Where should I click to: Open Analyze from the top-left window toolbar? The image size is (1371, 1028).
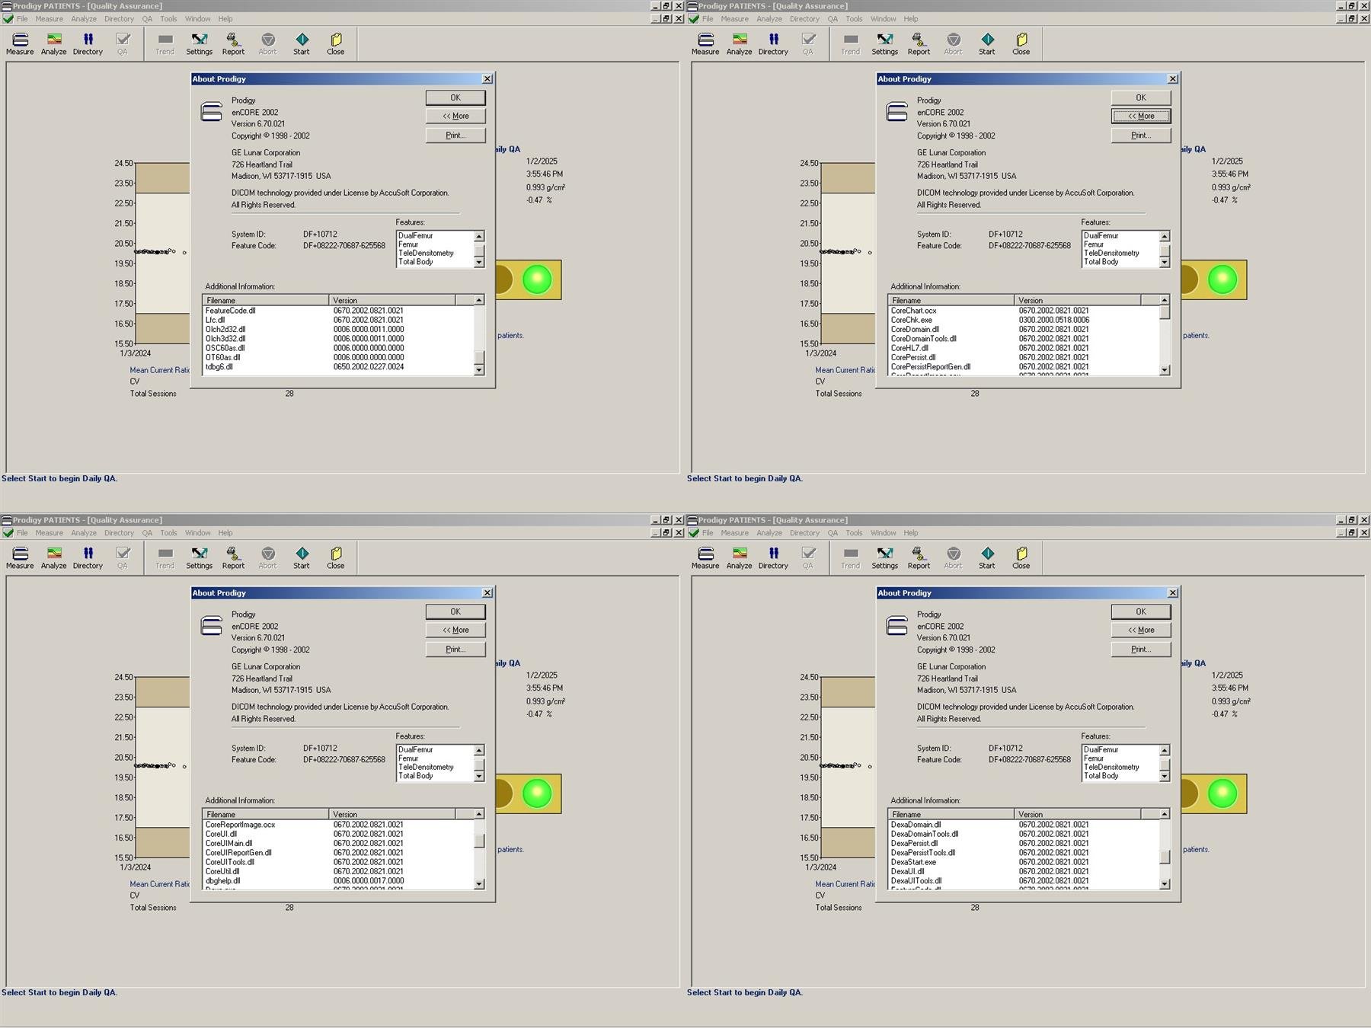pos(53,43)
